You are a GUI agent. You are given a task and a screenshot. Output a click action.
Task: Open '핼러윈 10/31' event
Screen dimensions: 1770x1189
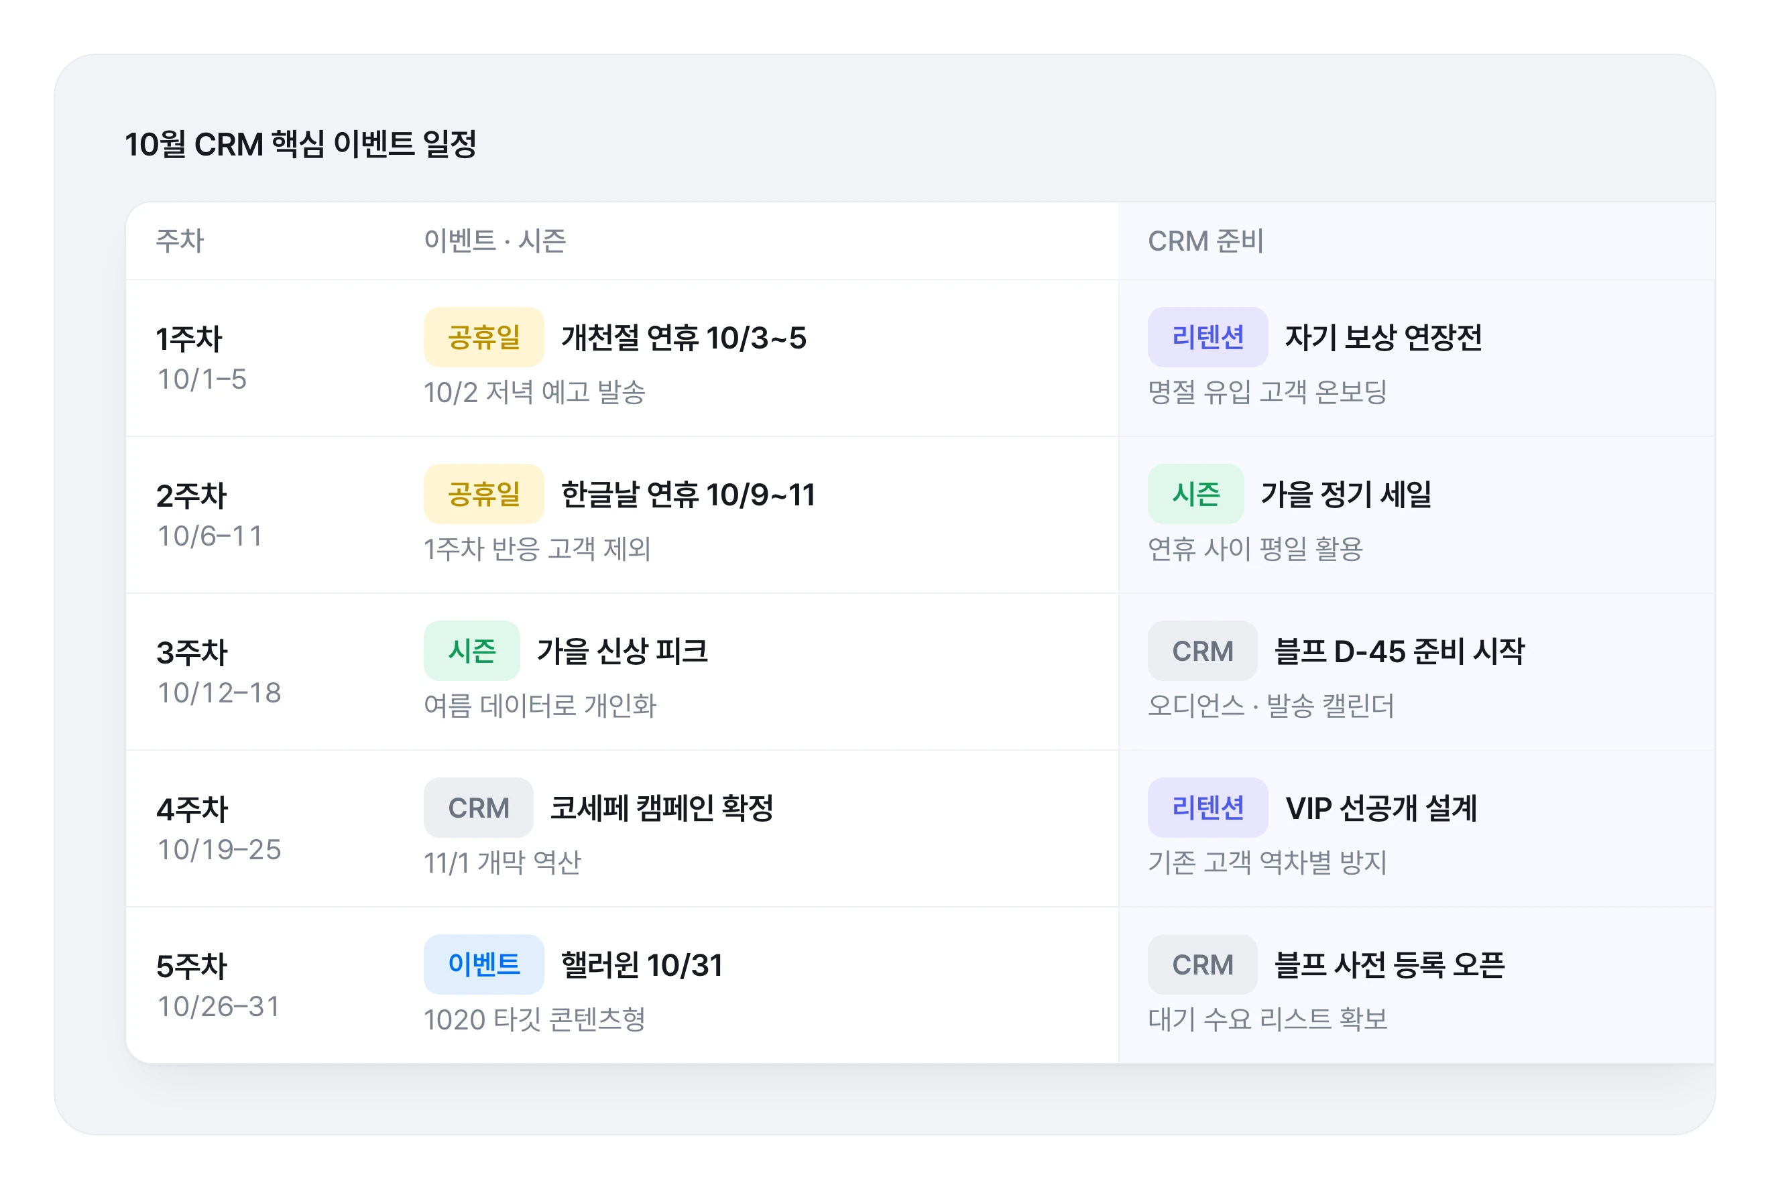(x=642, y=965)
